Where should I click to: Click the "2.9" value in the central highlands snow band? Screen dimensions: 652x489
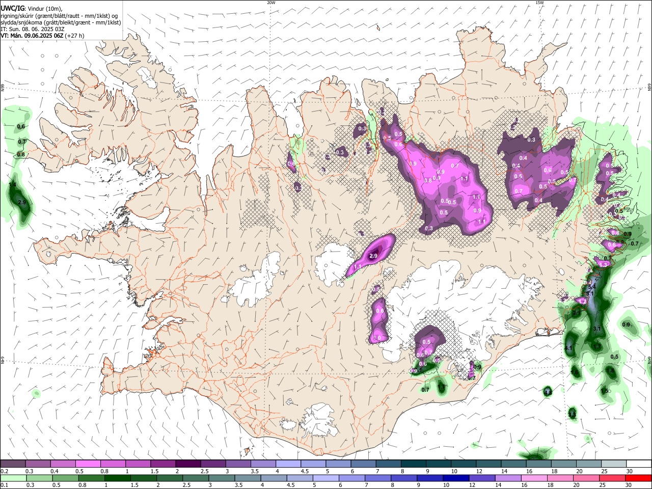(x=373, y=256)
